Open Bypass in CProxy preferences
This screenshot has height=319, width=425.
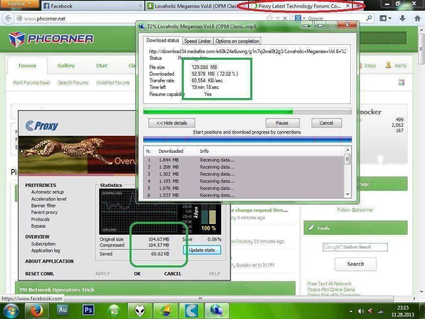pos(38,226)
